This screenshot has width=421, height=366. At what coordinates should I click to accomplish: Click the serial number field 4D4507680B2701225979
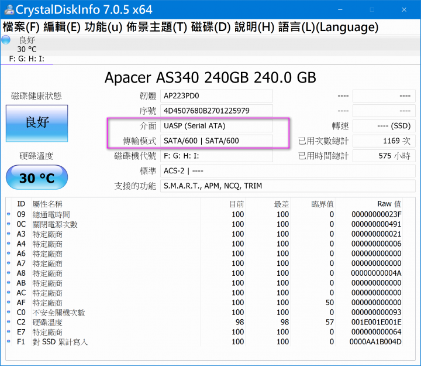pyautogui.click(x=216, y=111)
